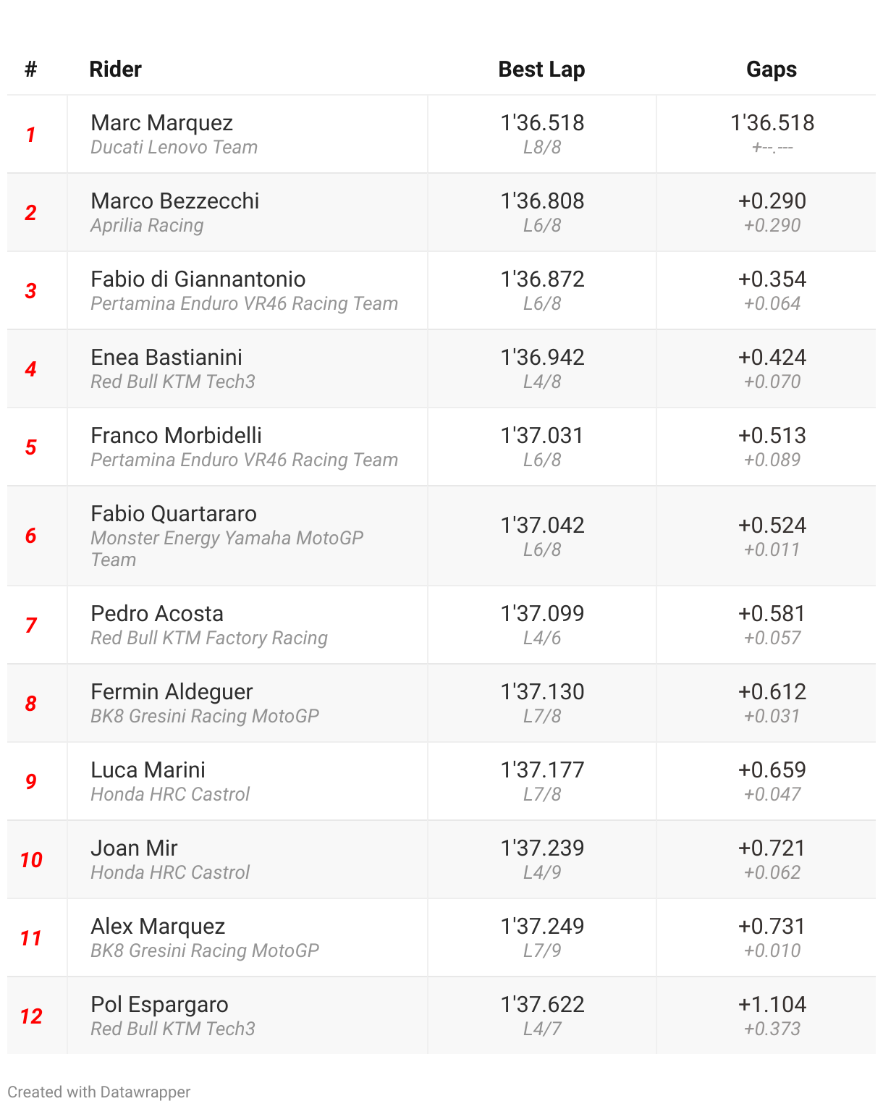Click Ducati Lenovo Team subtitle

click(x=174, y=148)
